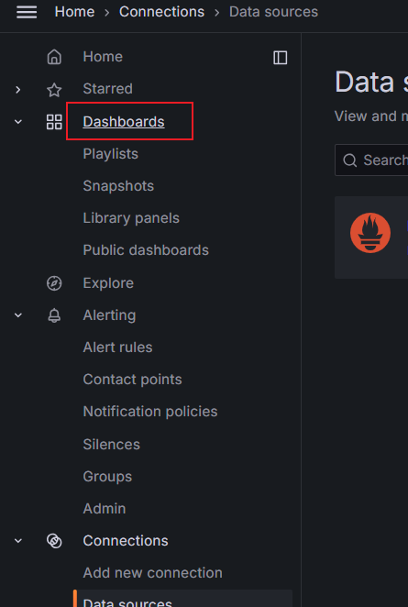Toggle the hamburger navigation menu
The image size is (408, 607).
point(27,12)
